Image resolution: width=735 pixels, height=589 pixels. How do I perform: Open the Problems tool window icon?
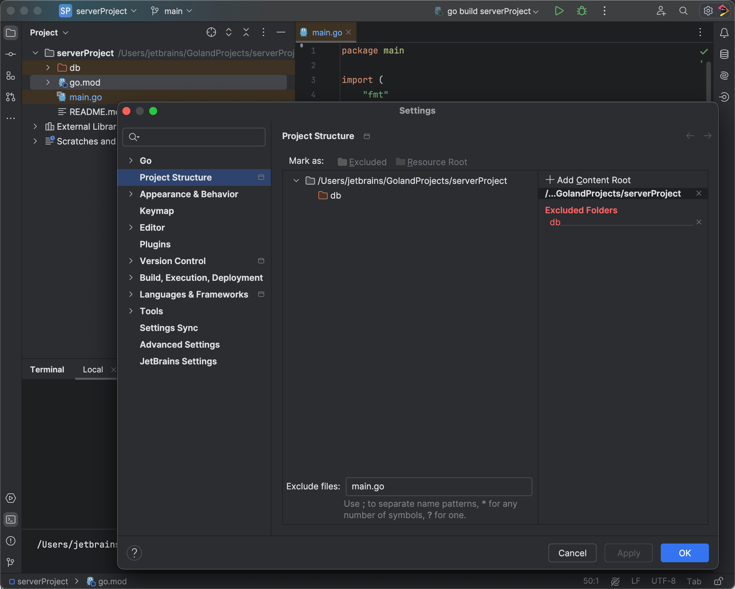tap(11, 541)
